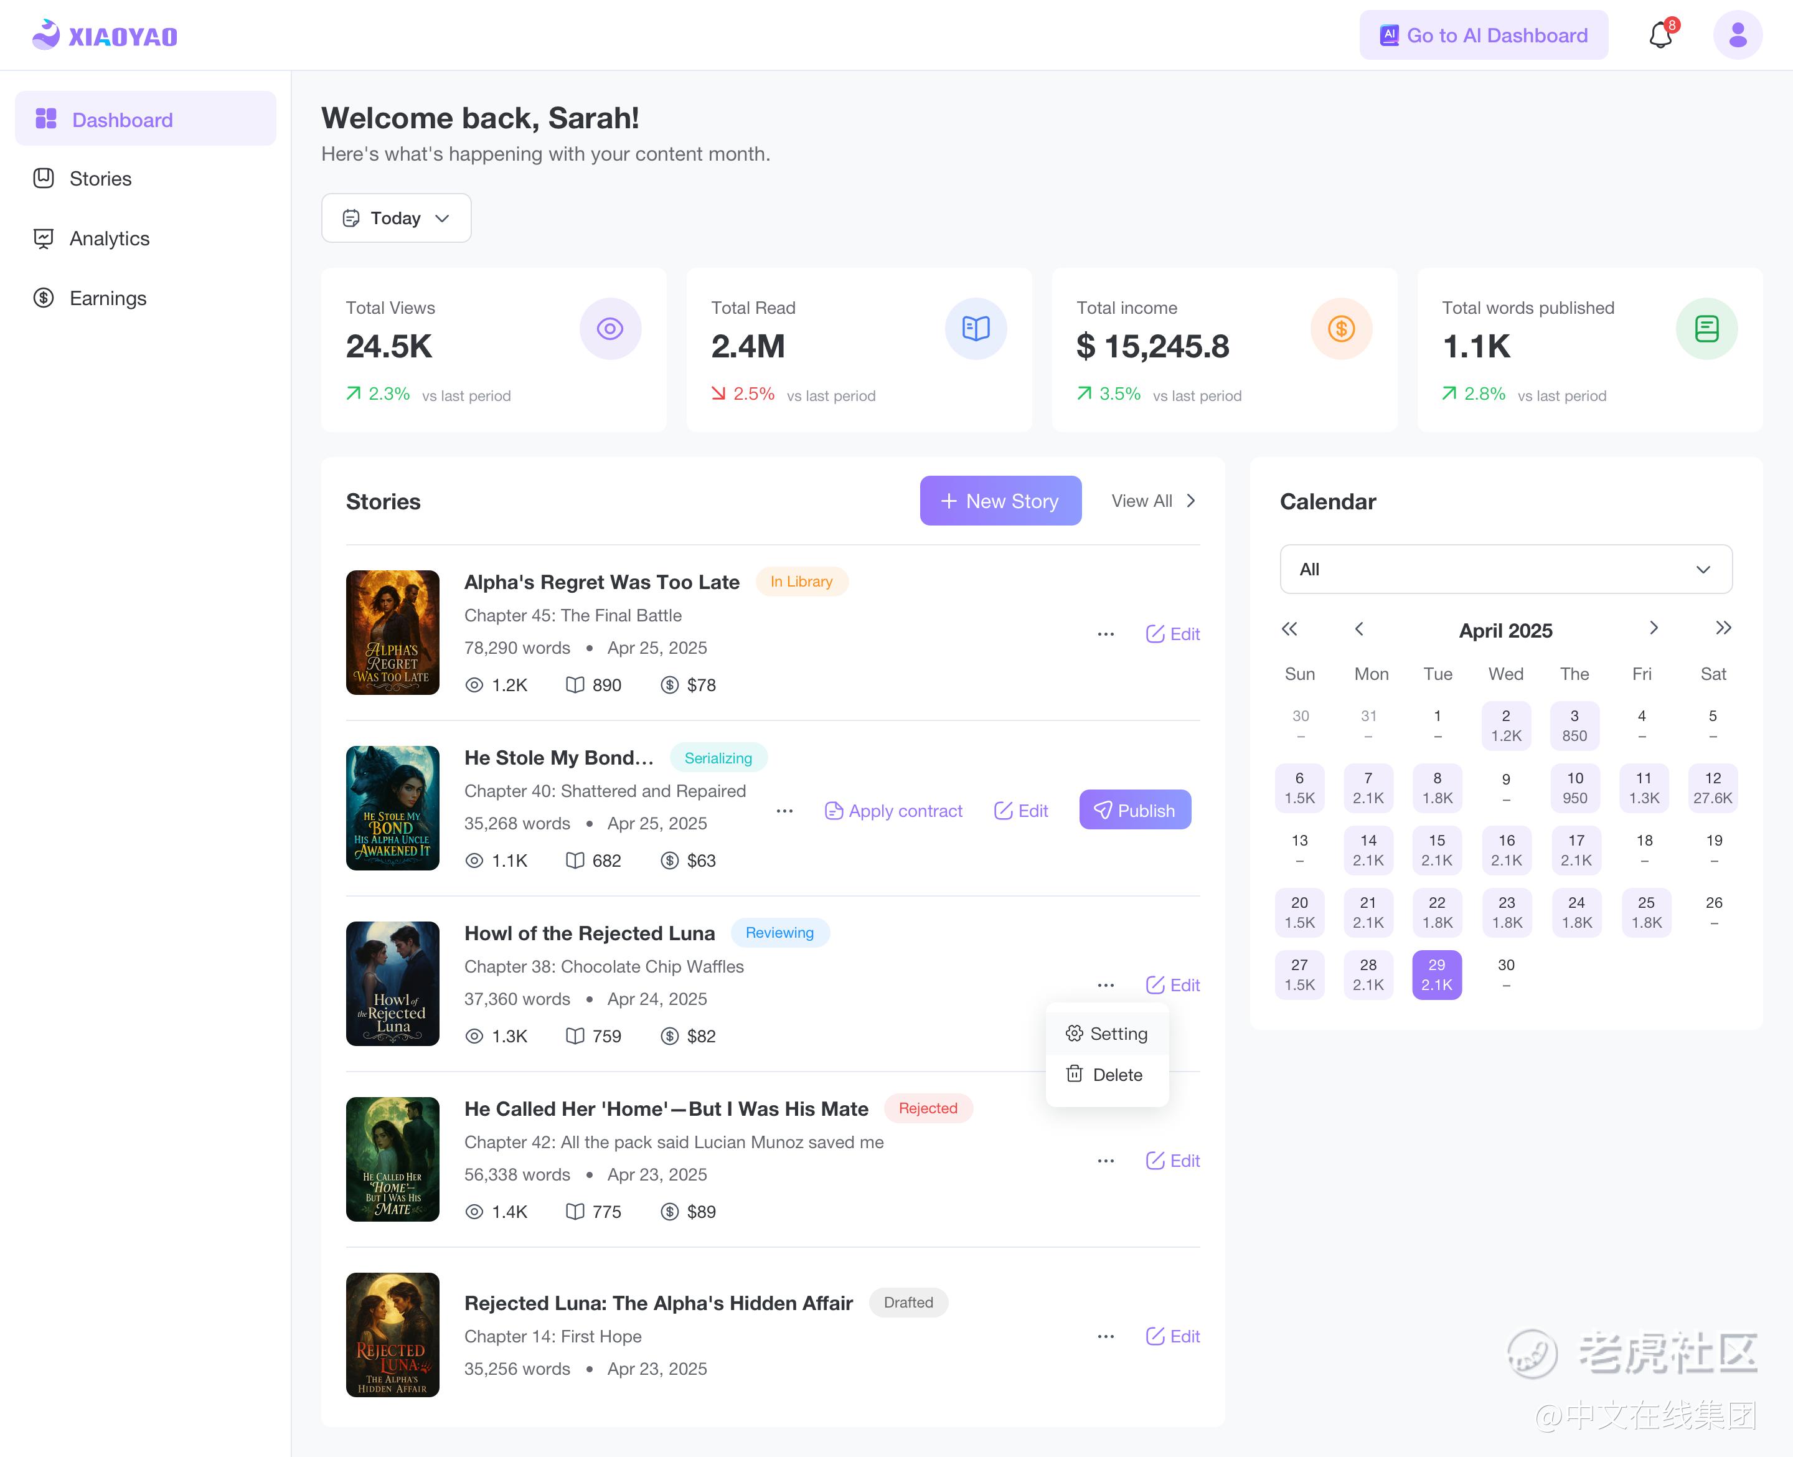Click the New Story button

tap(1000, 501)
